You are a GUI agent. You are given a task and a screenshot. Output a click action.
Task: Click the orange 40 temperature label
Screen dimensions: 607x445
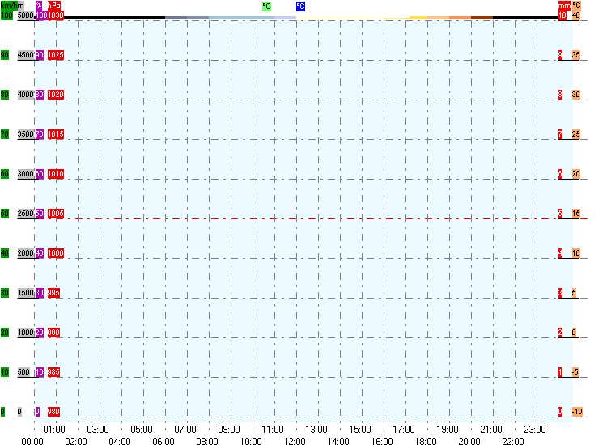(x=576, y=15)
